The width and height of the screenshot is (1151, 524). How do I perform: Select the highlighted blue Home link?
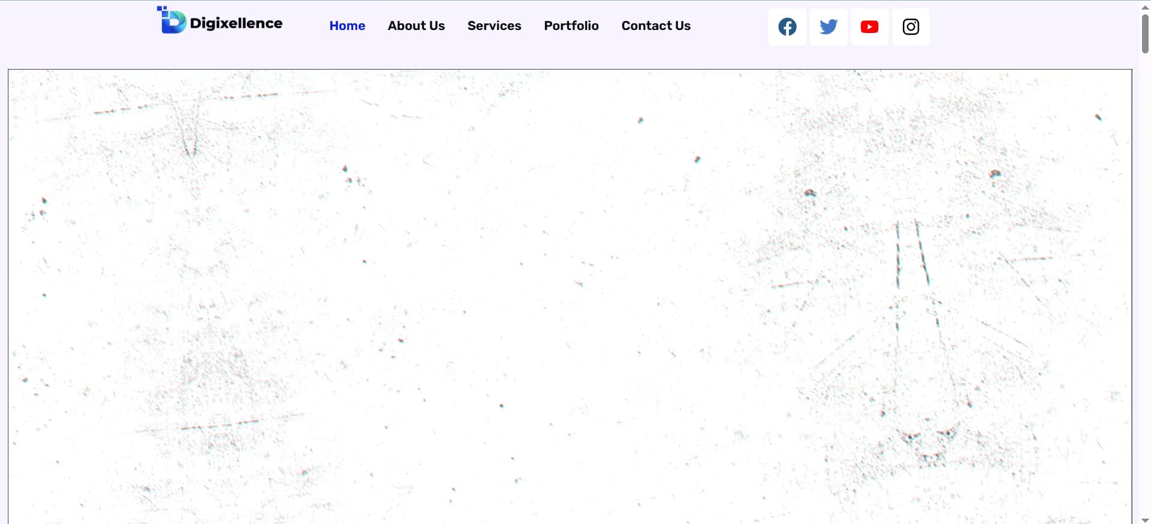pyautogui.click(x=347, y=26)
